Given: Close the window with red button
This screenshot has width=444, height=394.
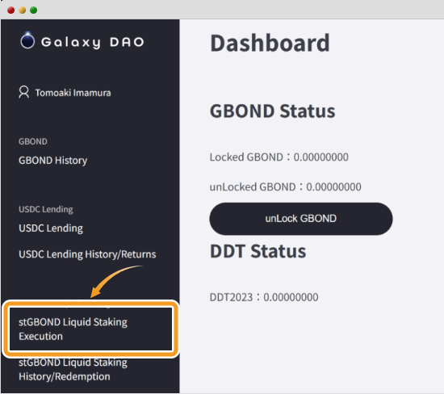Looking at the screenshot, I should pos(11,10).
